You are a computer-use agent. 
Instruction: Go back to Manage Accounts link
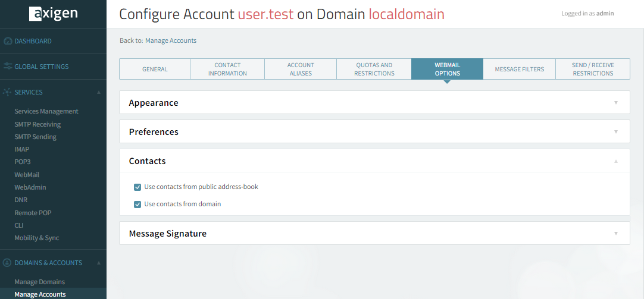171,40
